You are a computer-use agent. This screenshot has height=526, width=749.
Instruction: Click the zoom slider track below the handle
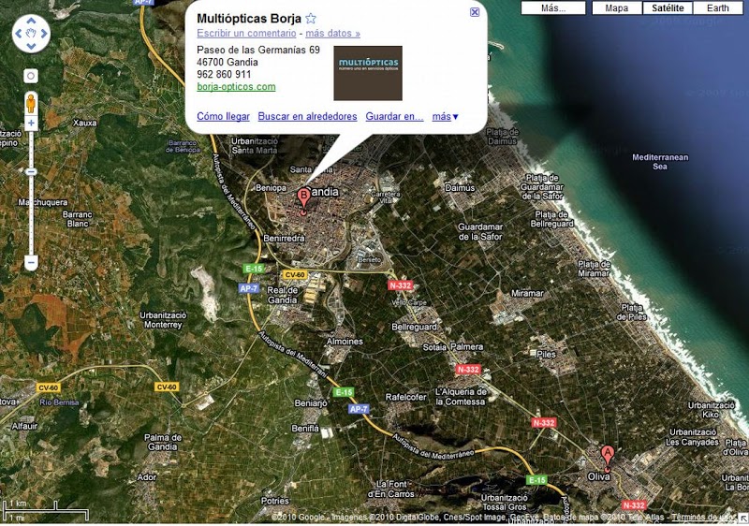(x=31, y=214)
